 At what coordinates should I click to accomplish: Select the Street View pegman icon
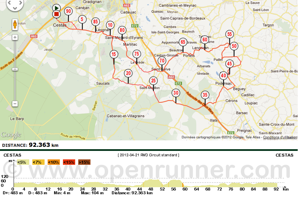click(x=15, y=25)
